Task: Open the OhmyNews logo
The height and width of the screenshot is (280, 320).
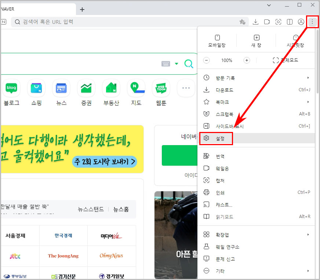Action: point(112,256)
